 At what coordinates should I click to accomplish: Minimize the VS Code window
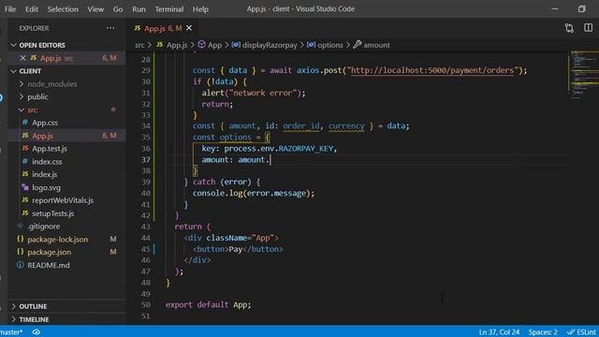point(555,8)
